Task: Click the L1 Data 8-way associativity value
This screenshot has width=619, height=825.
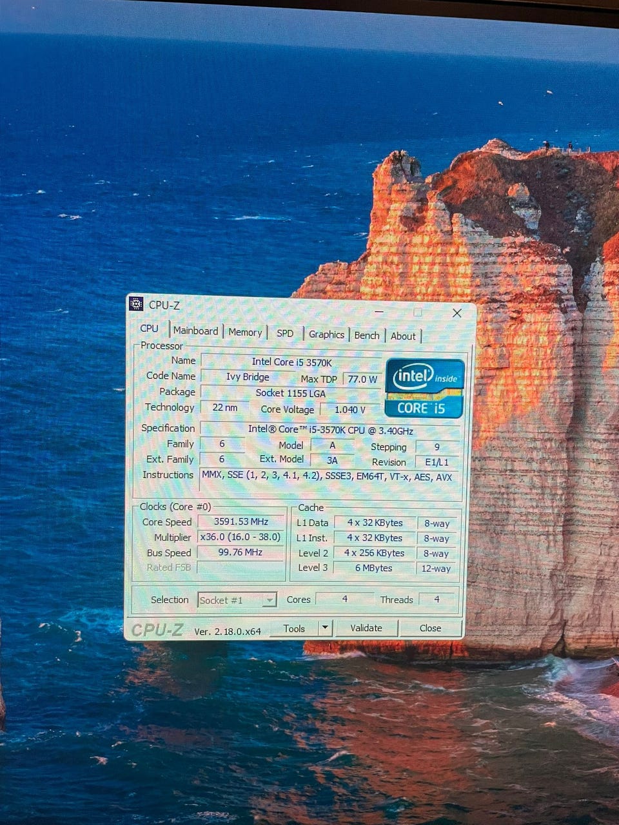Action: coord(437,523)
